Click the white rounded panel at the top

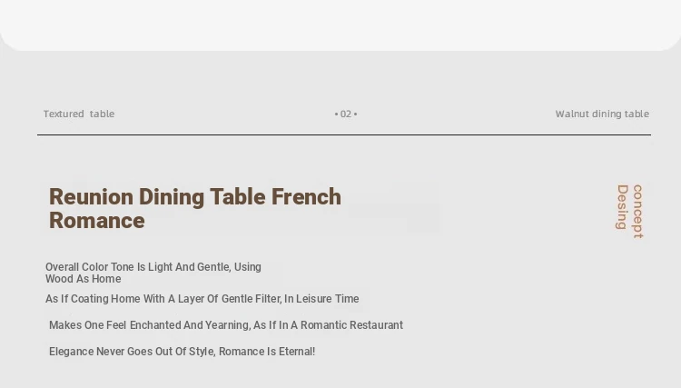coord(340,24)
